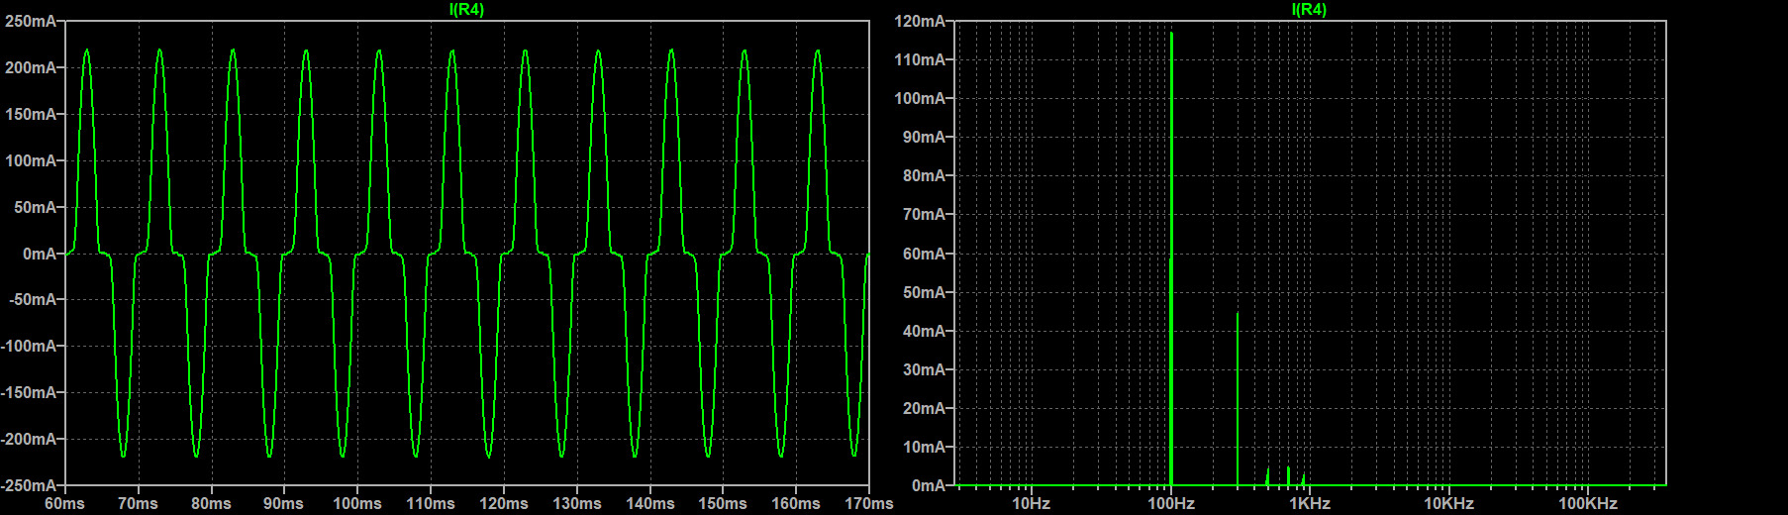1788x515 pixels.
Task: Click the 20mA label on the FFT axis
Action: tap(925, 408)
